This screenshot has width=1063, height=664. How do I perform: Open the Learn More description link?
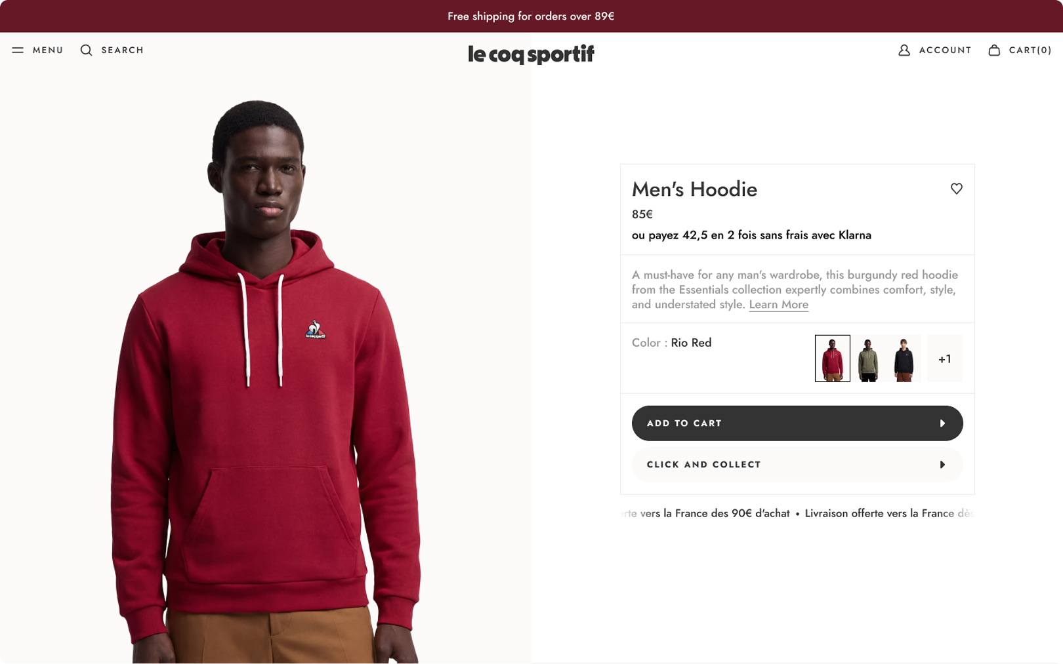point(778,305)
